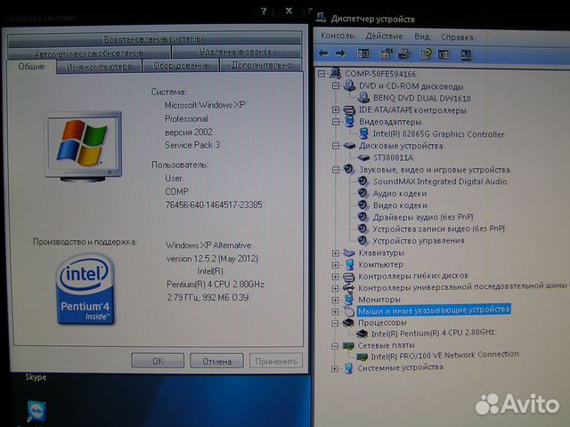The height and width of the screenshot is (427, 570).
Task: Click the Применить button
Action: [x=276, y=361]
